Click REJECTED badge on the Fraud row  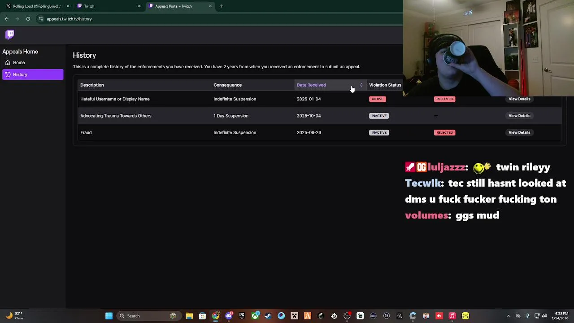[x=444, y=132]
